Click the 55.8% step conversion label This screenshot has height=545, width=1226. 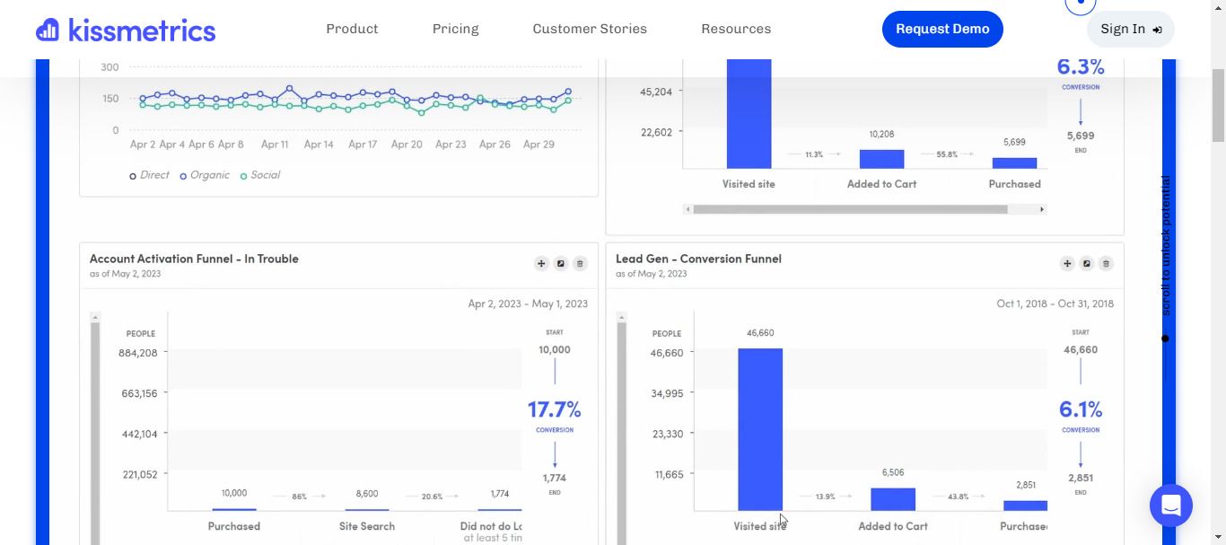947,154
